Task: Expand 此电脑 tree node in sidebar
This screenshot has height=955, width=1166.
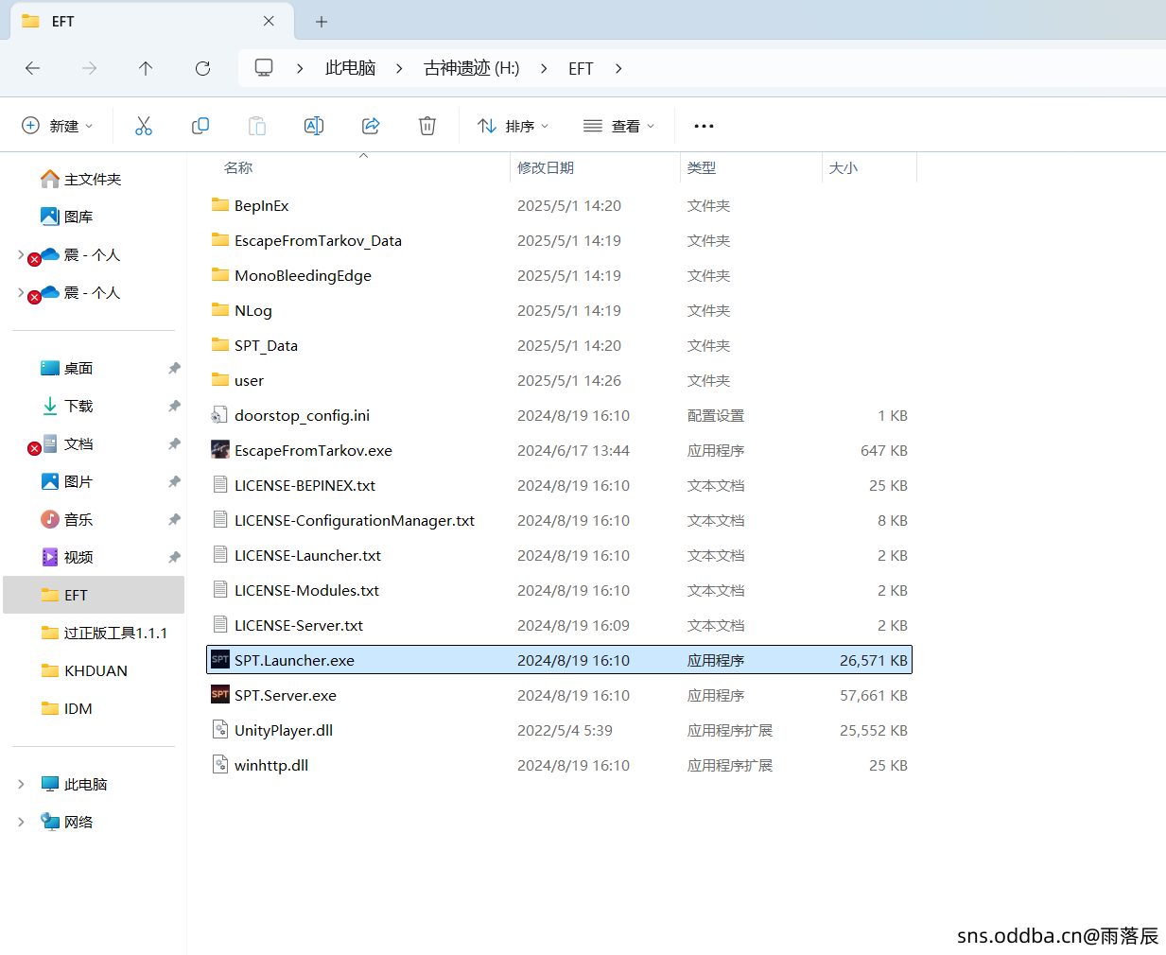Action: [x=21, y=784]
